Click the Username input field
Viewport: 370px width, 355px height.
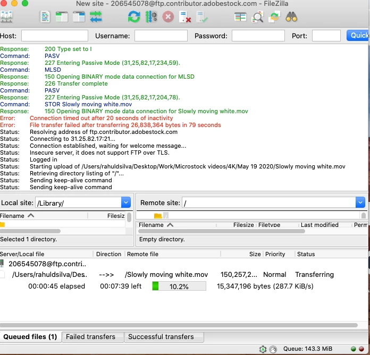(x=161, y=36)
